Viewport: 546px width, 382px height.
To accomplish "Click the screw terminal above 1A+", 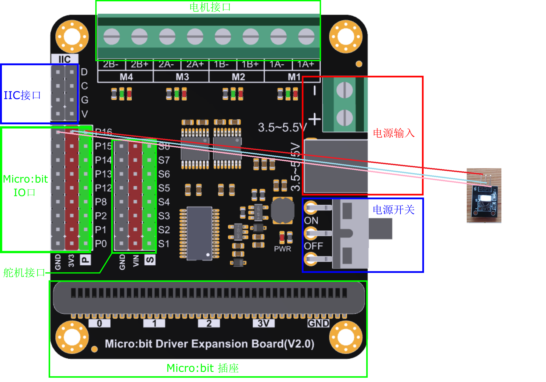I will pos(306,36).
